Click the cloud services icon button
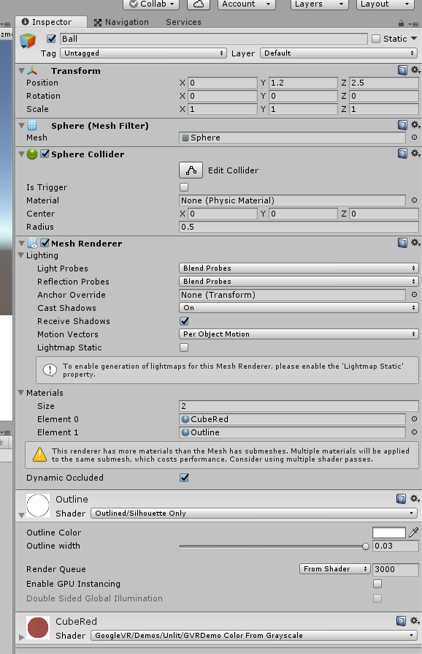422x654 pixels. point(199,4)
